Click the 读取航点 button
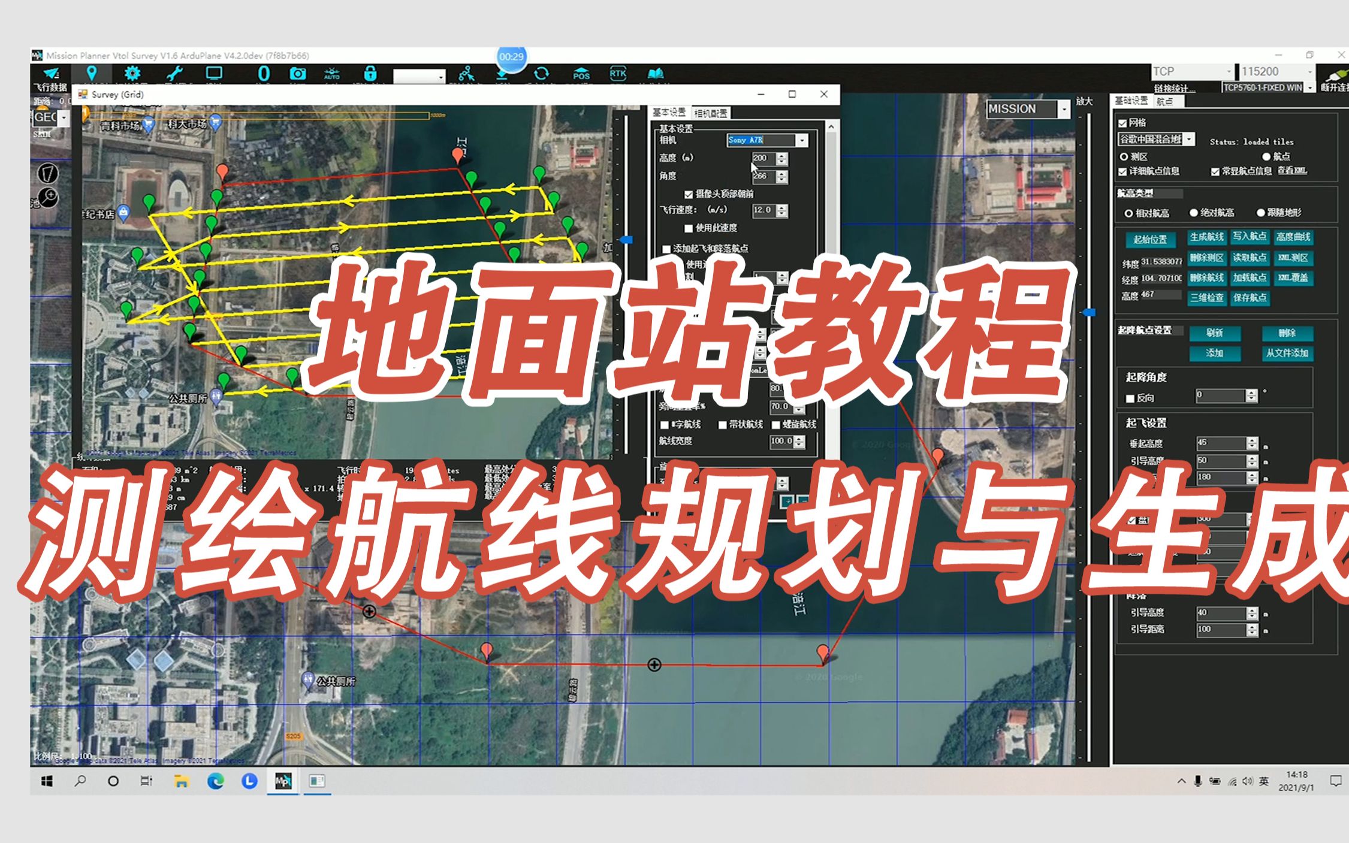 pos(1250,258)
